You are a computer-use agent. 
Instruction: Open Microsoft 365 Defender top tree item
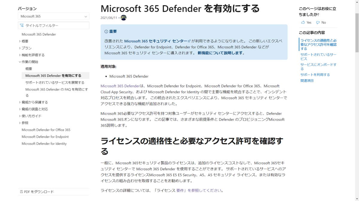click(x=39, y=34)
